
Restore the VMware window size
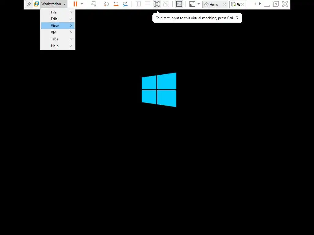click(276, 4)
